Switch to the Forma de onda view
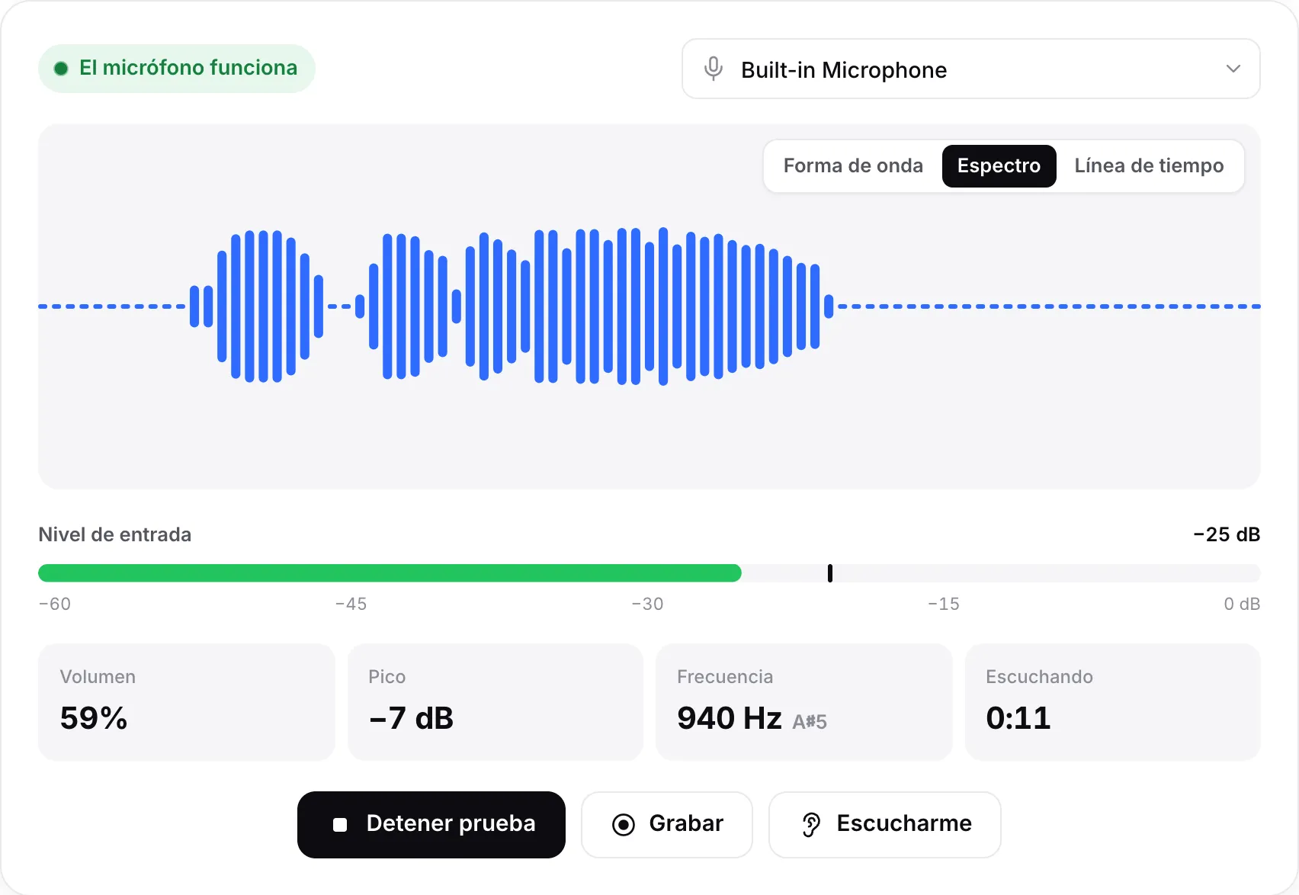This screenshot has width=1299, height=895. (853, 166)
